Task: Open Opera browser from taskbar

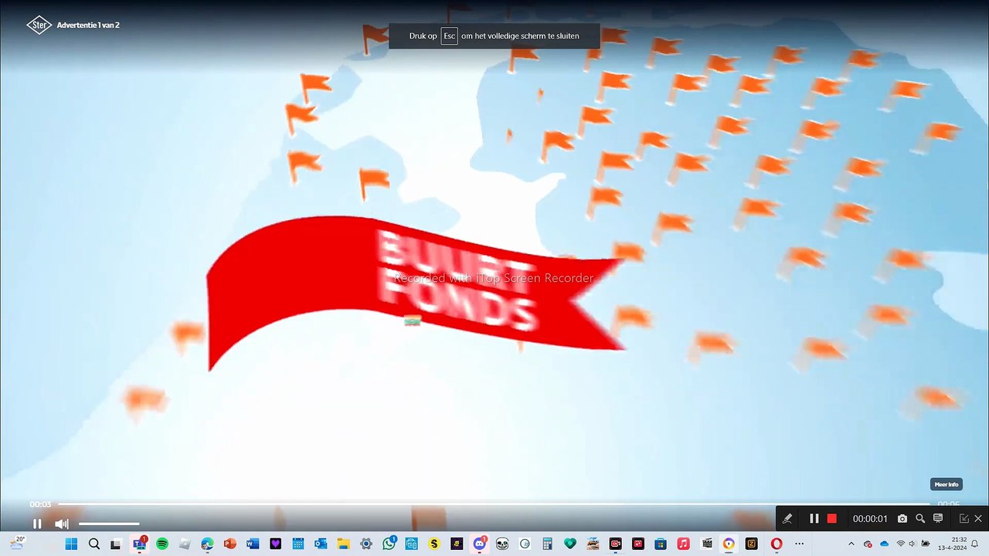Action: point(777,544)
